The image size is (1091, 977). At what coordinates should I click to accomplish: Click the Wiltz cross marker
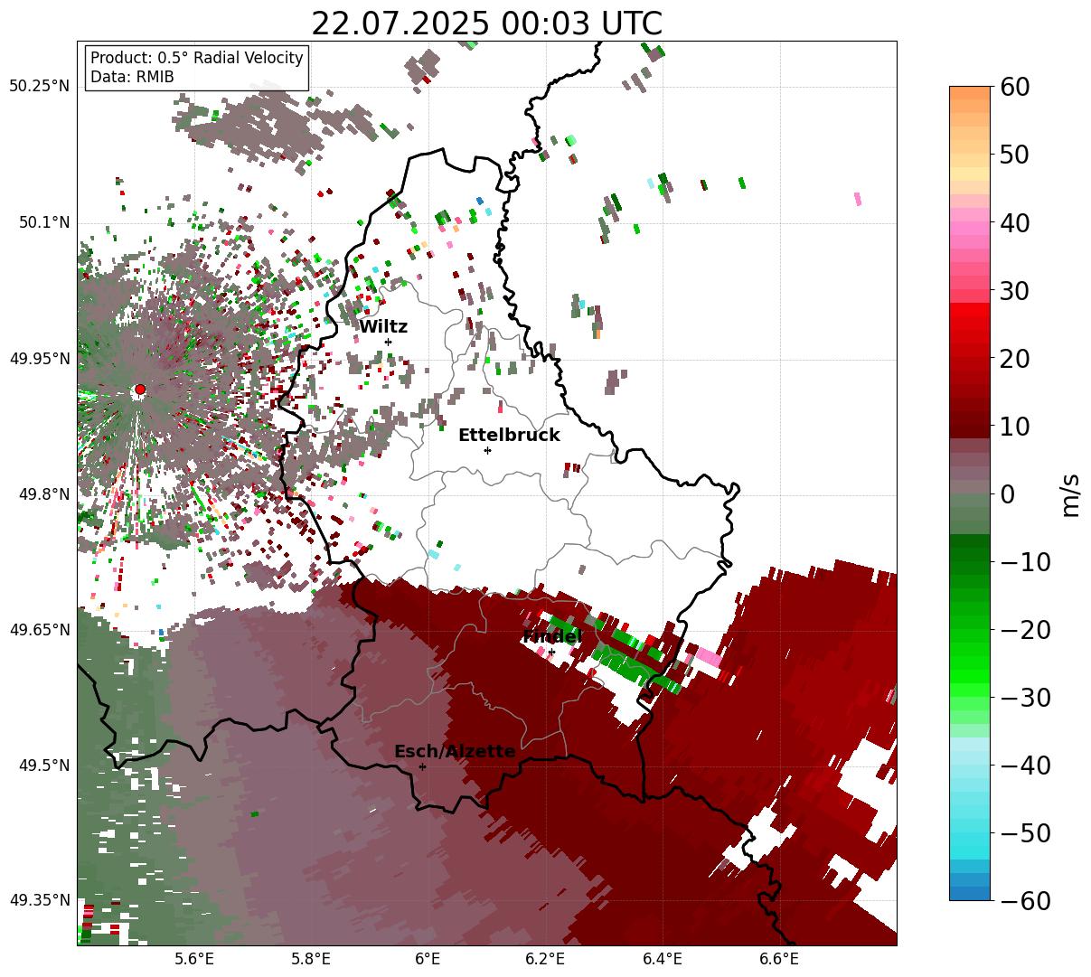[388, 342]
